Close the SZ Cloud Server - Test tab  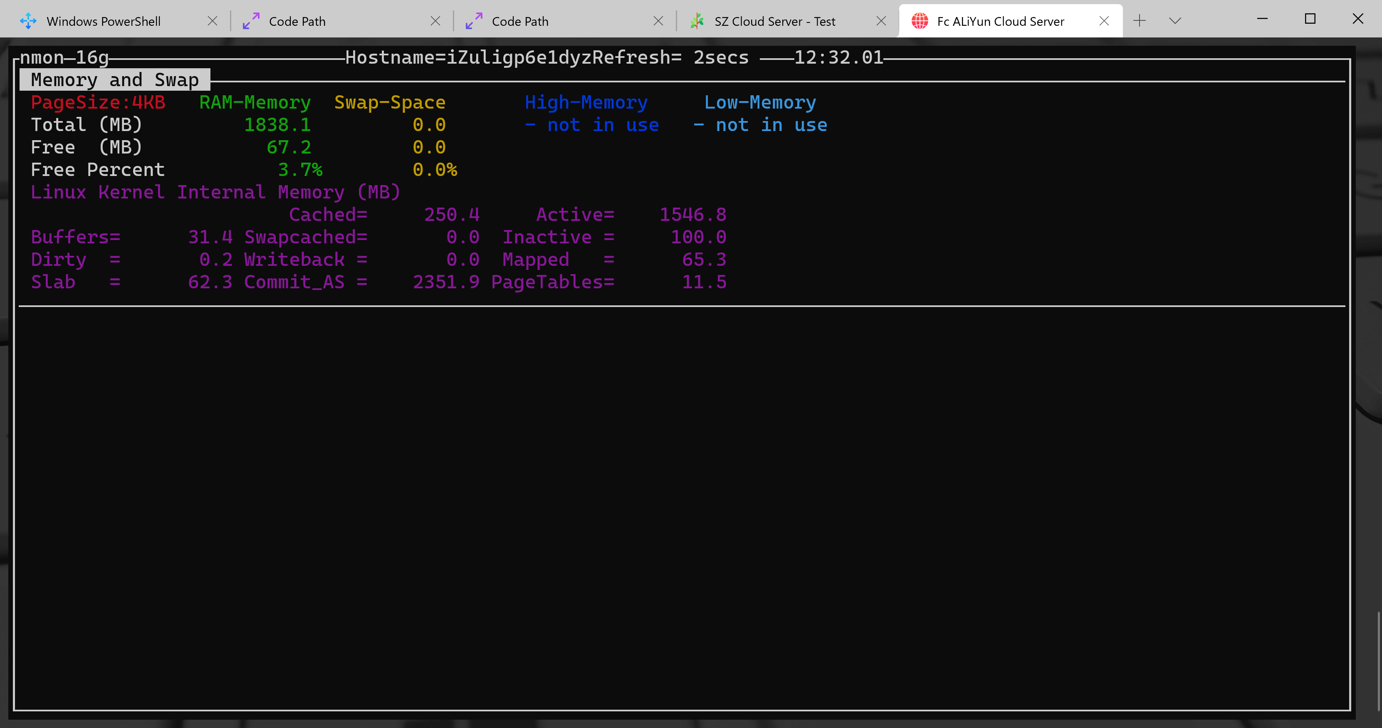[x=881, y=21]
